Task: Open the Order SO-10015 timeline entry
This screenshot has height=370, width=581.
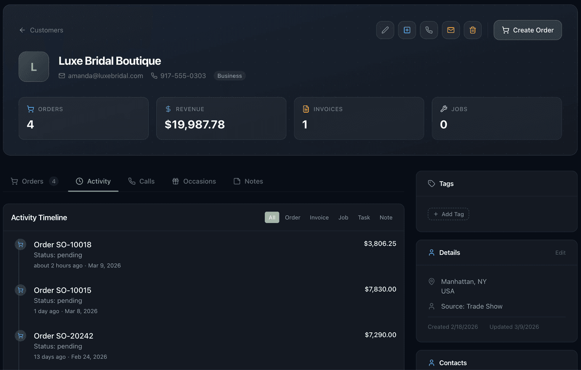Action: click(x=203, y=300)
